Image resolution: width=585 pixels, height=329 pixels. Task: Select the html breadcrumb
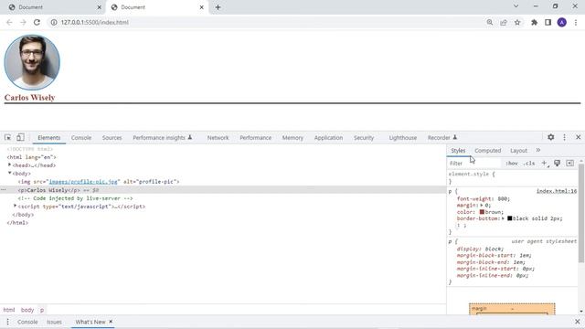[x=9, y=310]
